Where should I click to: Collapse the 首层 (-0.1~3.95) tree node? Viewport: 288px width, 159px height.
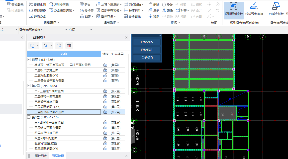coord(29,60)
